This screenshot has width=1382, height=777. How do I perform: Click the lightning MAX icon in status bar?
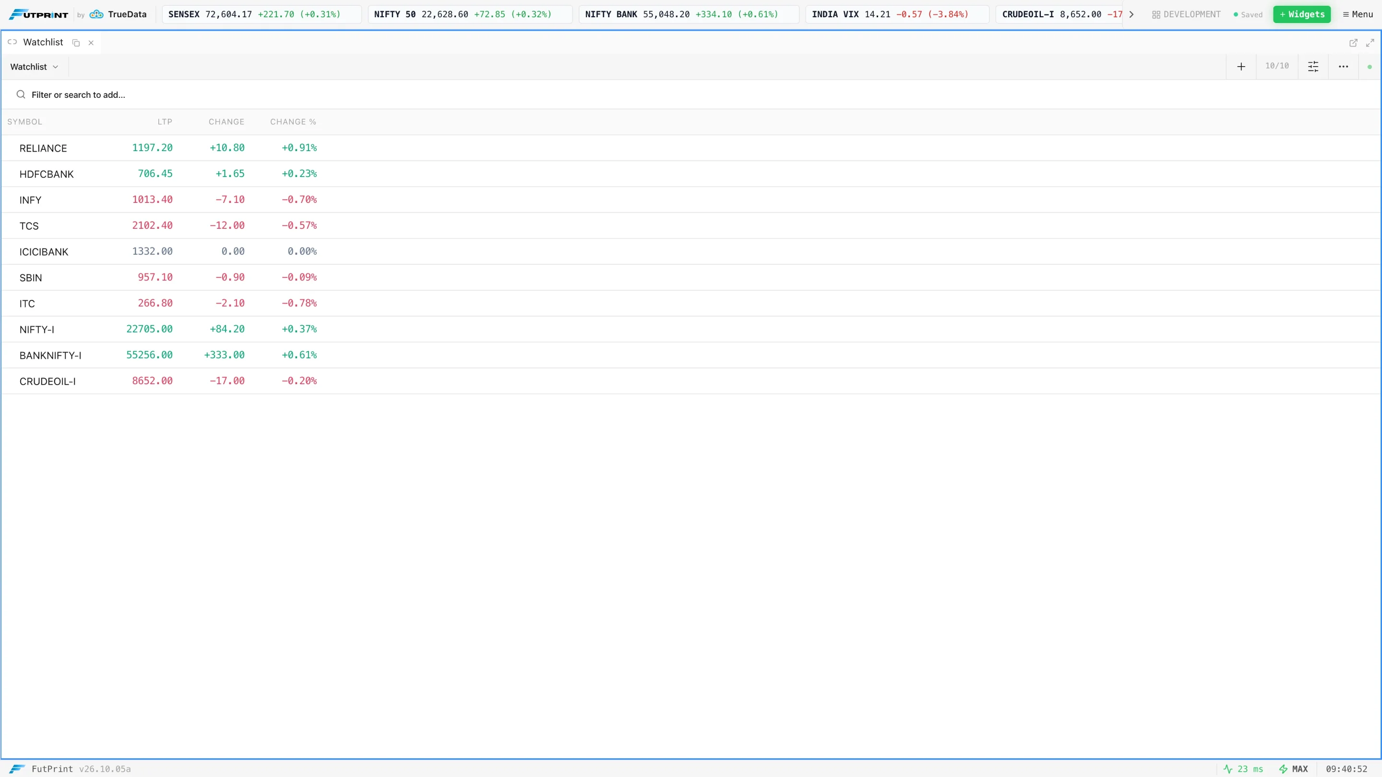click(1283, 768)
